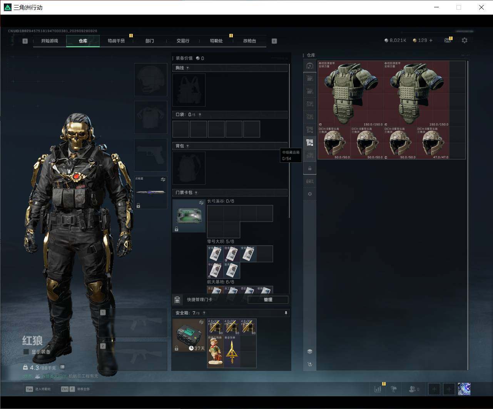Screen dimensions: 493x409
Task: Switch to the 交易行 tab
Action: (183, 41)
